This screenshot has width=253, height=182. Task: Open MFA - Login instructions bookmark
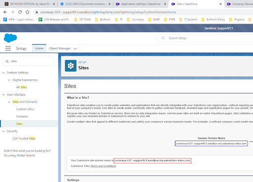pos(19,19)
